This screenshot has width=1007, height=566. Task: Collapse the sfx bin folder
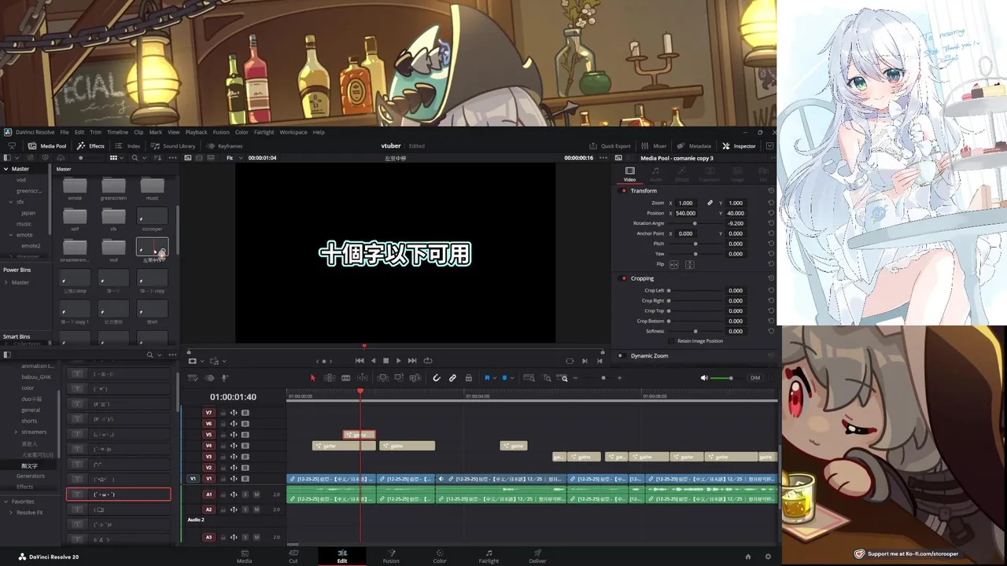11,202
